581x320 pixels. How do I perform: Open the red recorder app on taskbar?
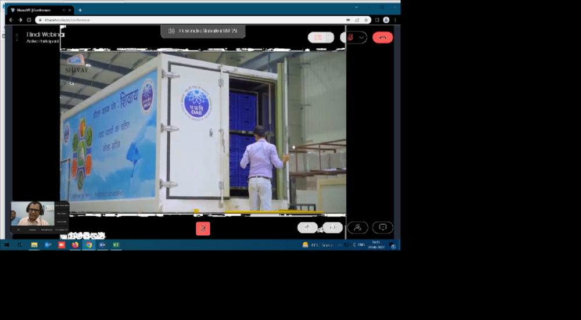tap(62, 245)
